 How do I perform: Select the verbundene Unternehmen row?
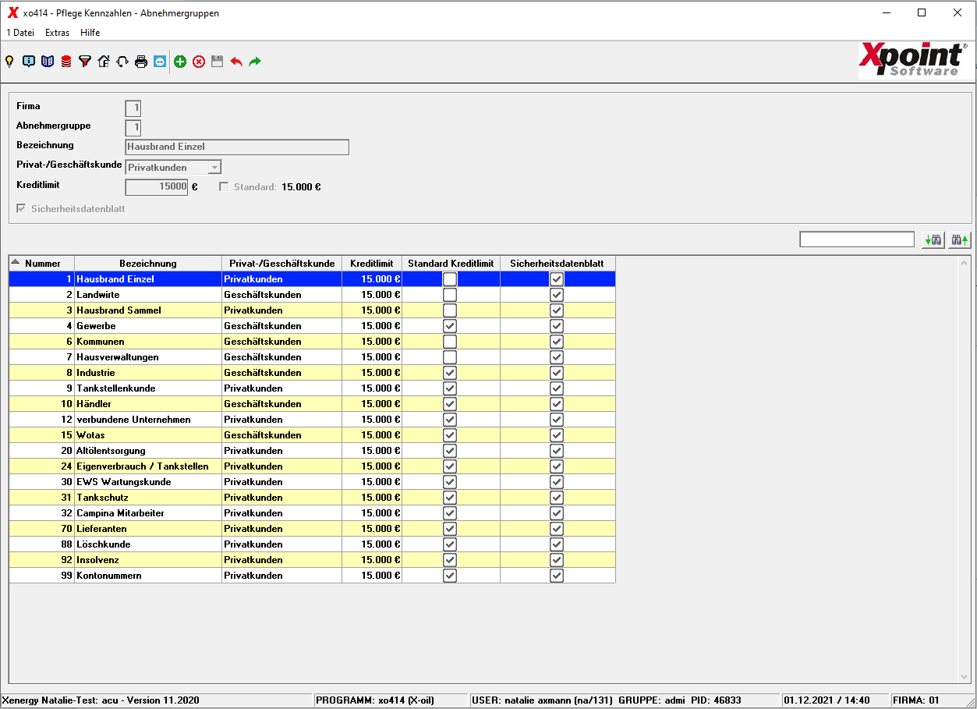pyautogui.click(x=312, y=419)
